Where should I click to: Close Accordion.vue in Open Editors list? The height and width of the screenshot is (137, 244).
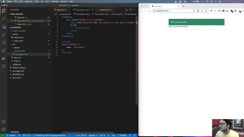point(12,21)
